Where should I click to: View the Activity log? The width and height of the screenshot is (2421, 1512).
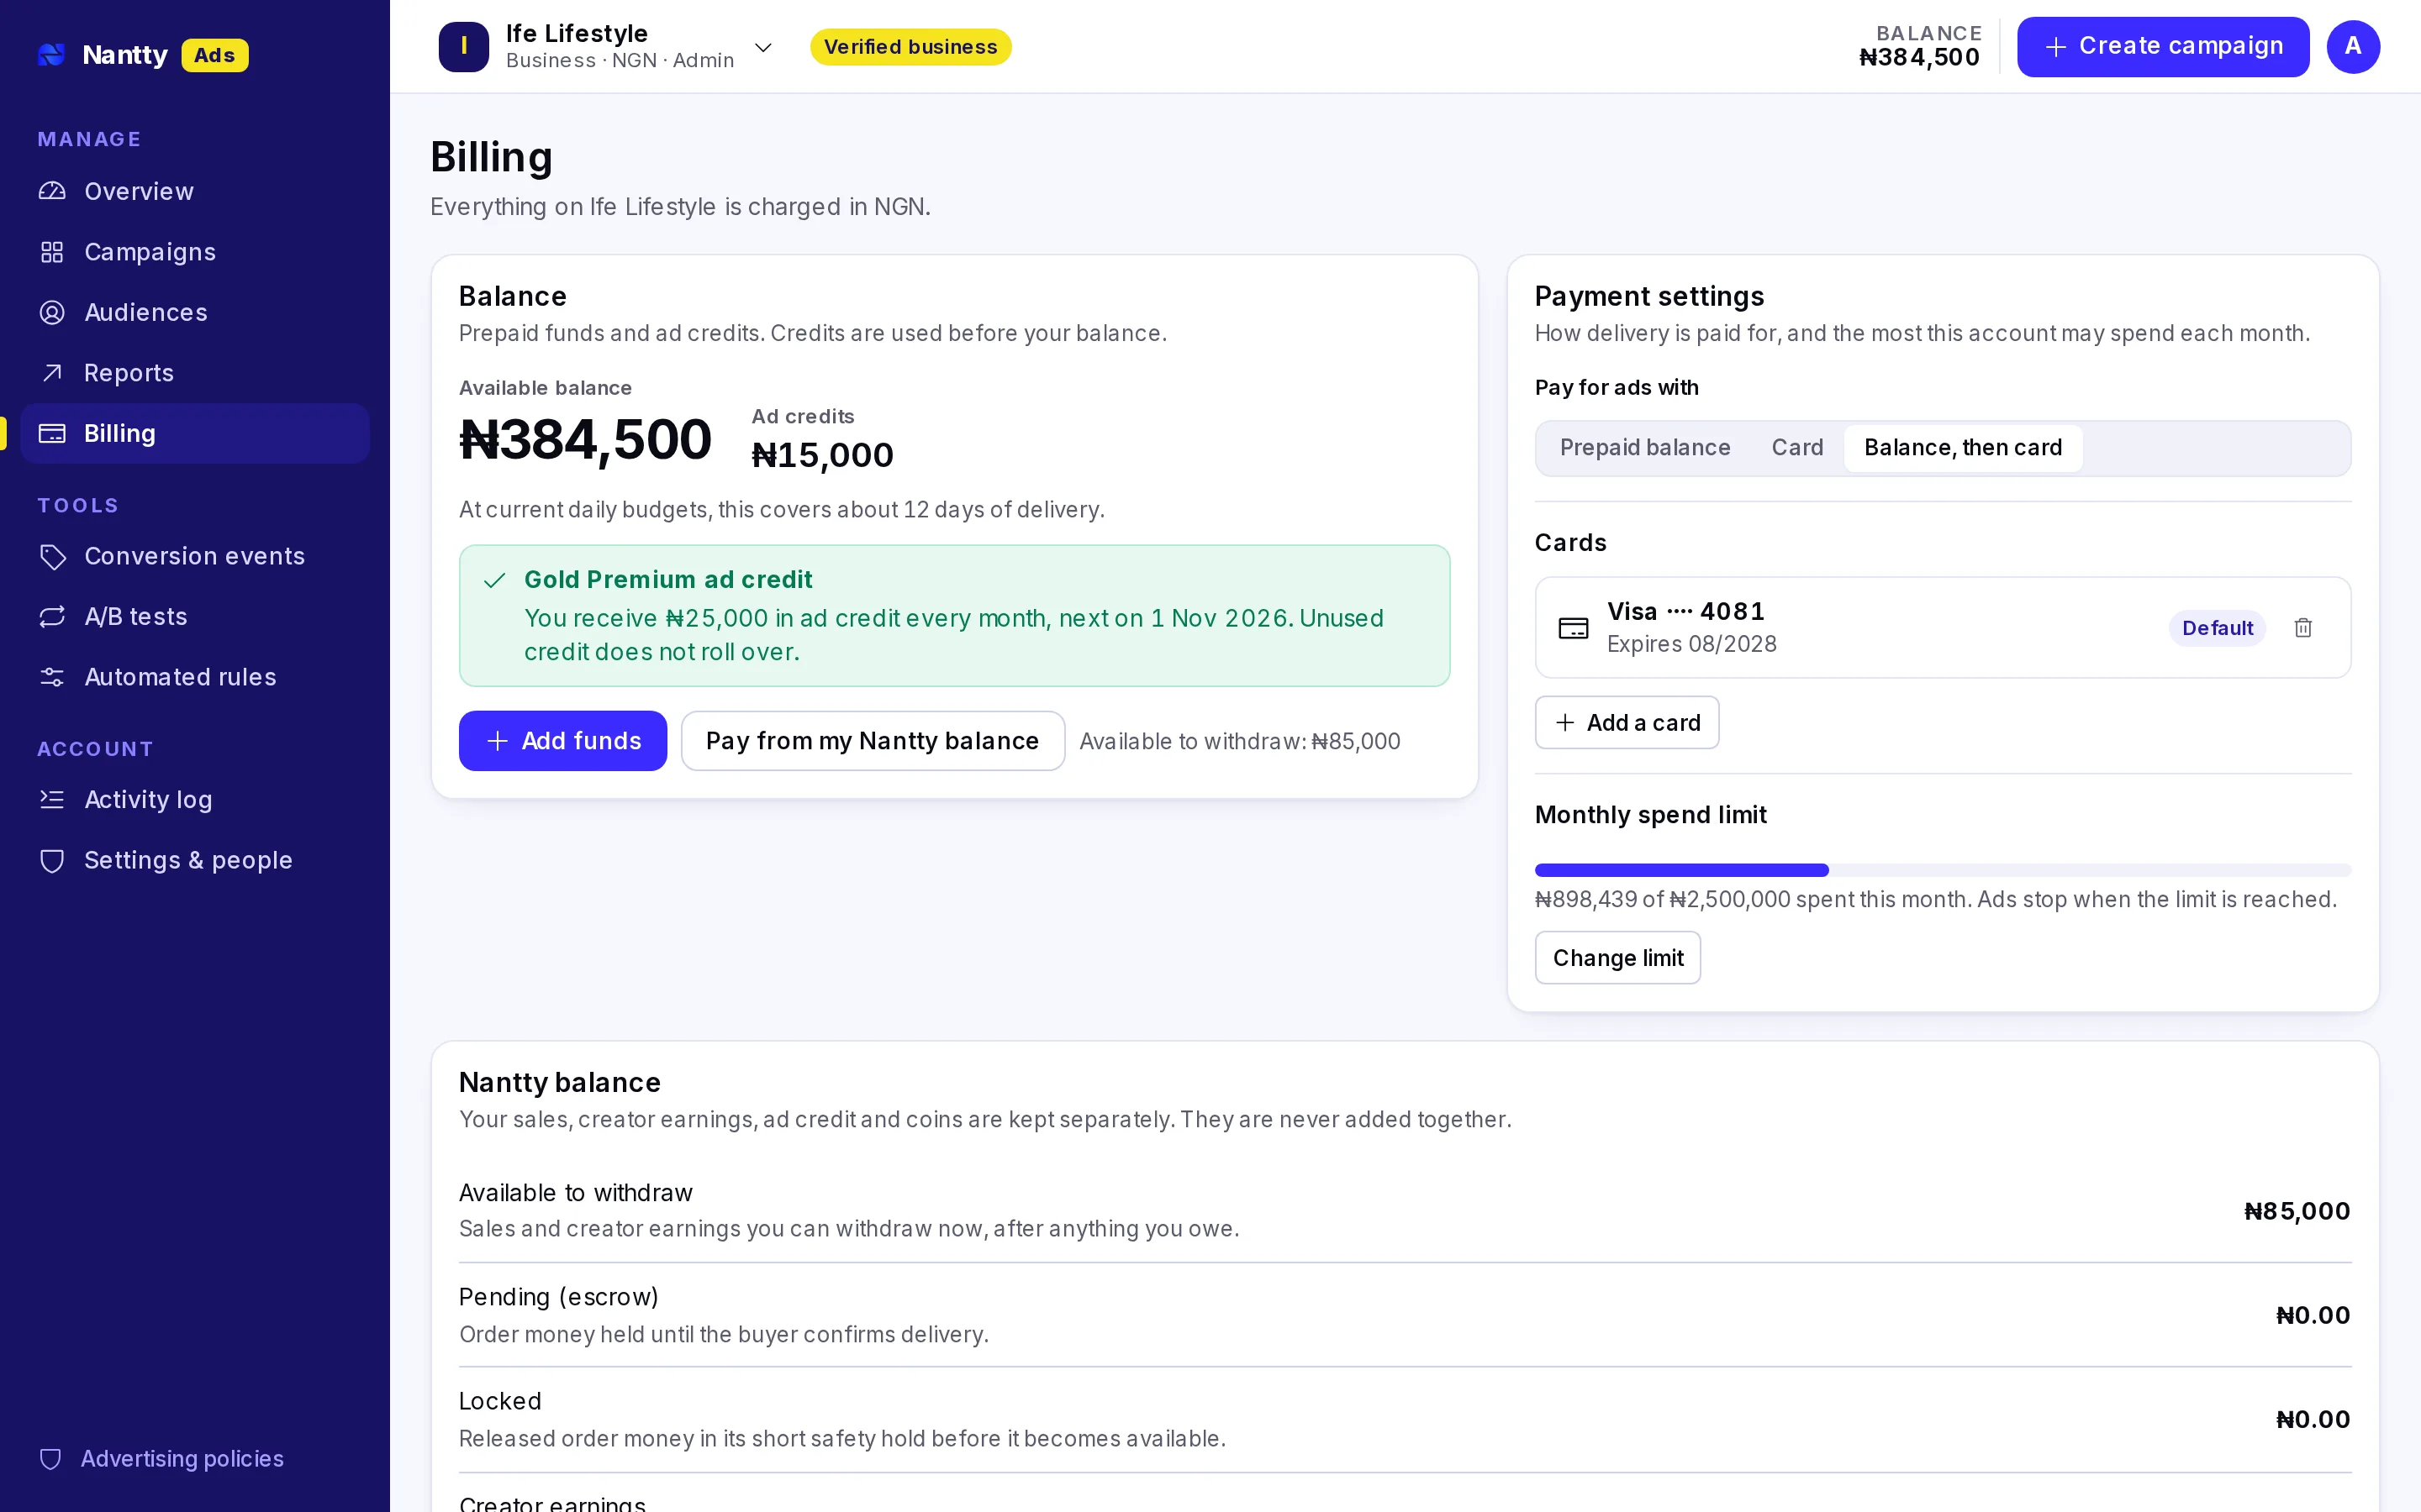195,799
